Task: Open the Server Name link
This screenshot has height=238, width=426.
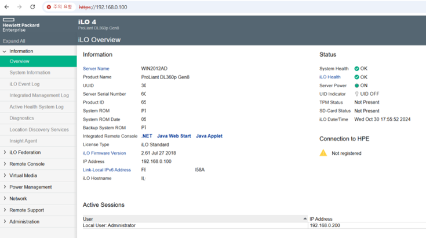Action: pyautogui.click(x=96, y=69)
